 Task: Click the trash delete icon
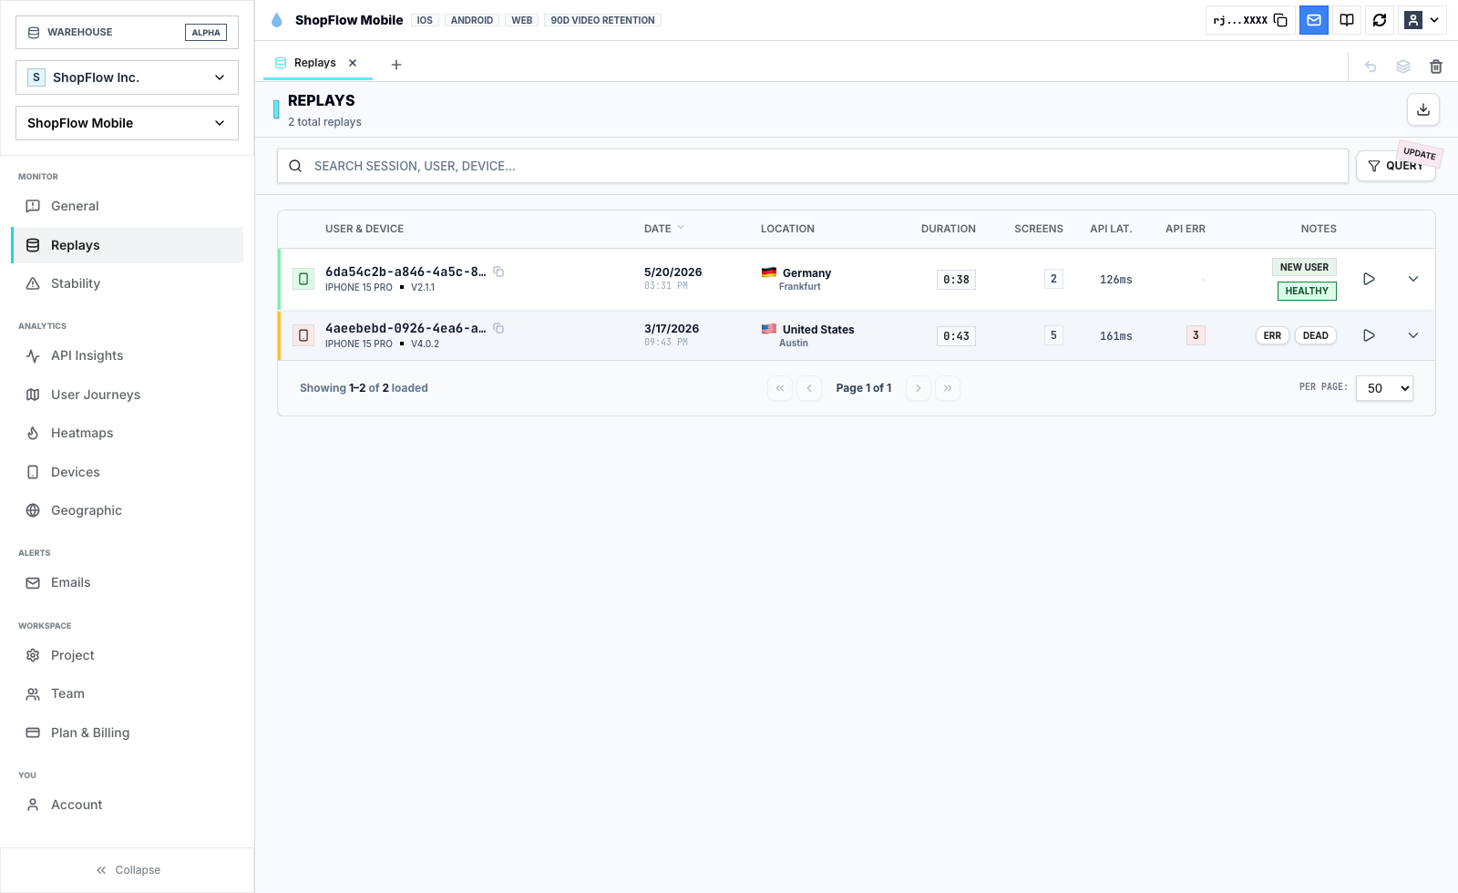[x=1436, y=67]
